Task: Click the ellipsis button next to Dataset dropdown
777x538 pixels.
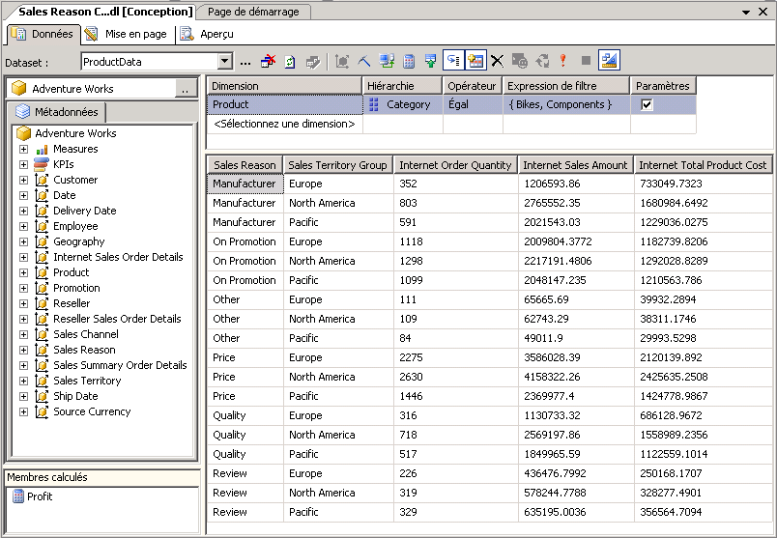Action: [245, 62]
